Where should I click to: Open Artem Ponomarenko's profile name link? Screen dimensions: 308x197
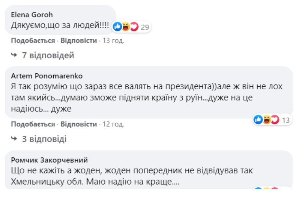[47, 76]
